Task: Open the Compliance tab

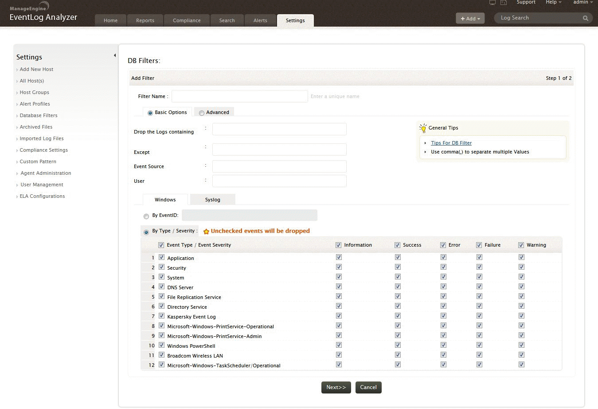Action: 187,20
